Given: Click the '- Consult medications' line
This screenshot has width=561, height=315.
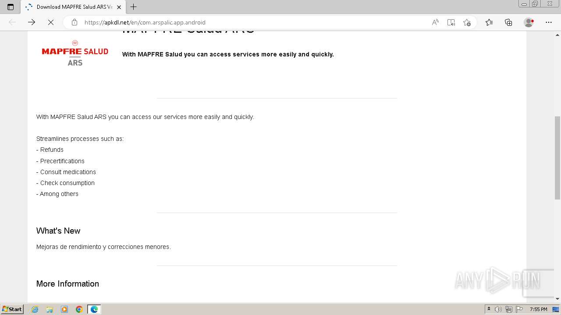Looking at the screenshot, I should point(66,172).
